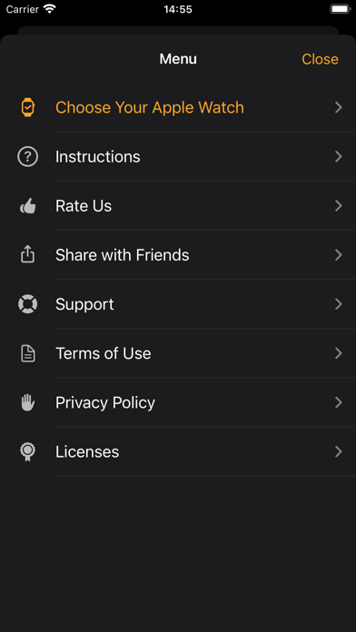Tap the Menu title header
The image size is (356, 632).
coord(178,59)
